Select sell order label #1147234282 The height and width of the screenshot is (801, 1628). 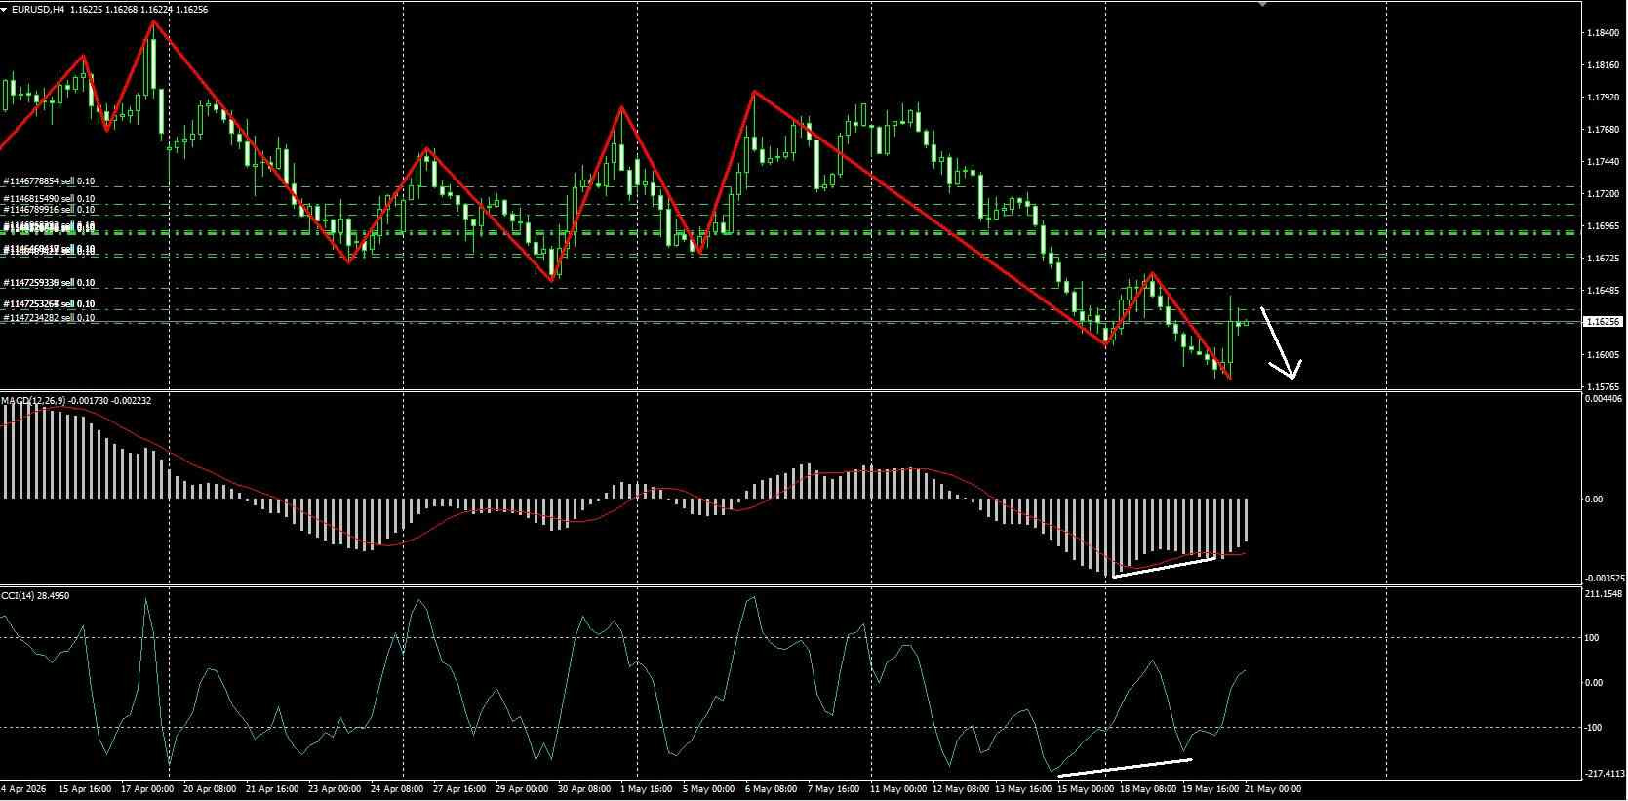point(49,318)
